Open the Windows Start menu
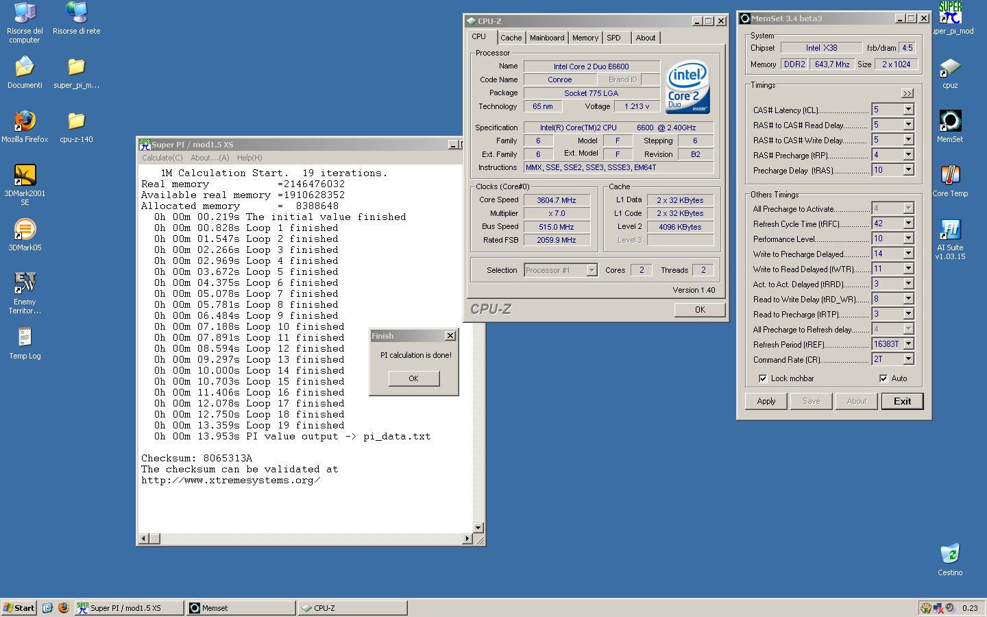The height and width of the screenshot is (617, 987). 19,608
